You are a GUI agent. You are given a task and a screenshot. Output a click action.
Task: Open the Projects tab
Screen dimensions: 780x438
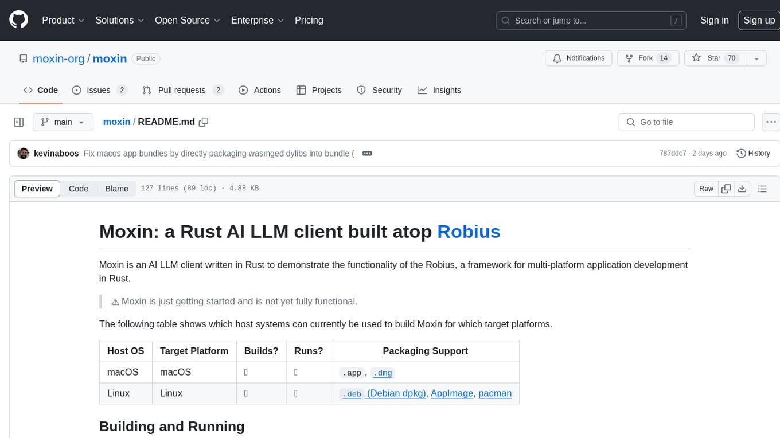click(319, 90)
